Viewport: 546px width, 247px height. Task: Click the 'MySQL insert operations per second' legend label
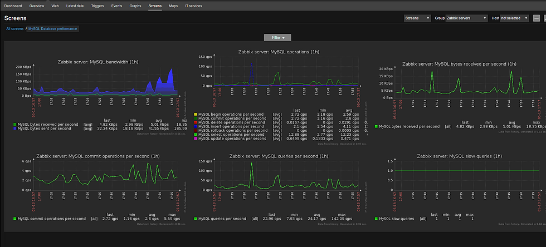(x=231, y=126)
